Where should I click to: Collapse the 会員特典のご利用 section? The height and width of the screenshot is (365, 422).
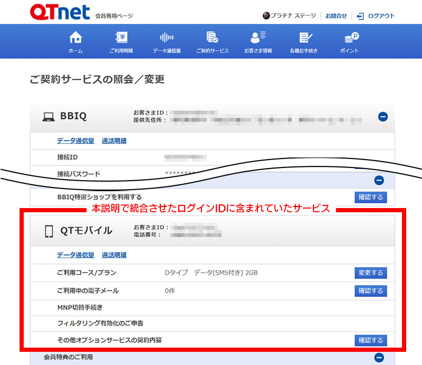[379, 358]
